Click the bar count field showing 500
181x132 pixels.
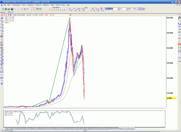[x=131, y=9]
